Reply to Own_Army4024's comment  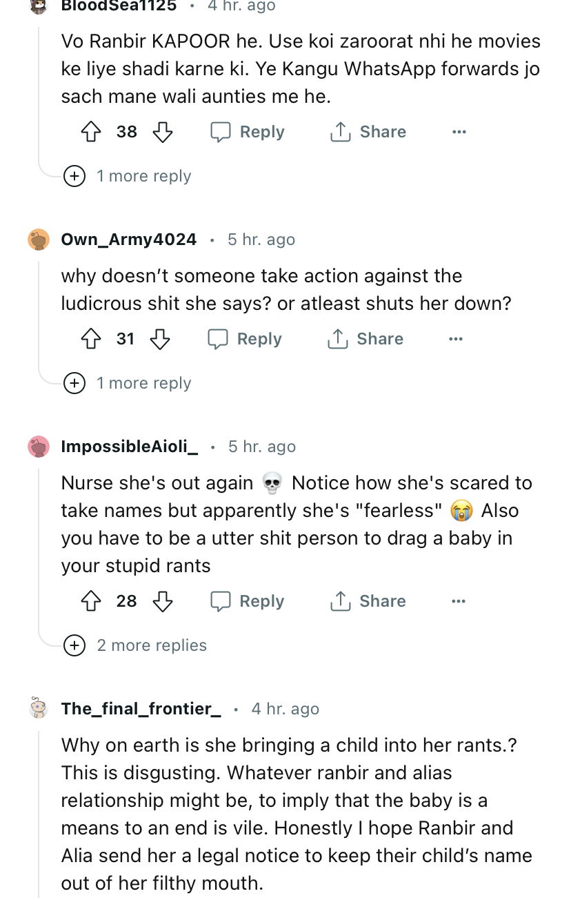pyautogui.click(x=246, y=339)
